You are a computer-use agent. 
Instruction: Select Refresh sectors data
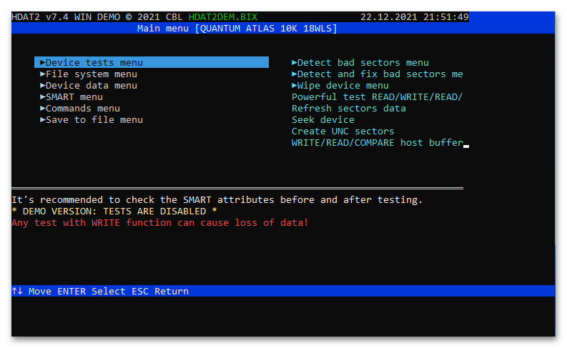pyautogui.click(x=349, y=109)
